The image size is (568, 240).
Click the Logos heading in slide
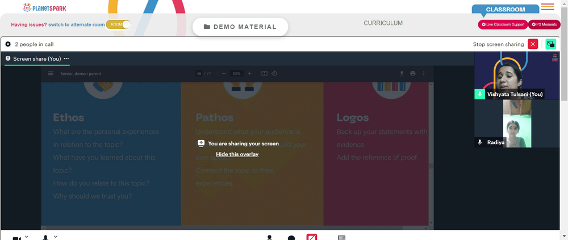coord(353,117)
